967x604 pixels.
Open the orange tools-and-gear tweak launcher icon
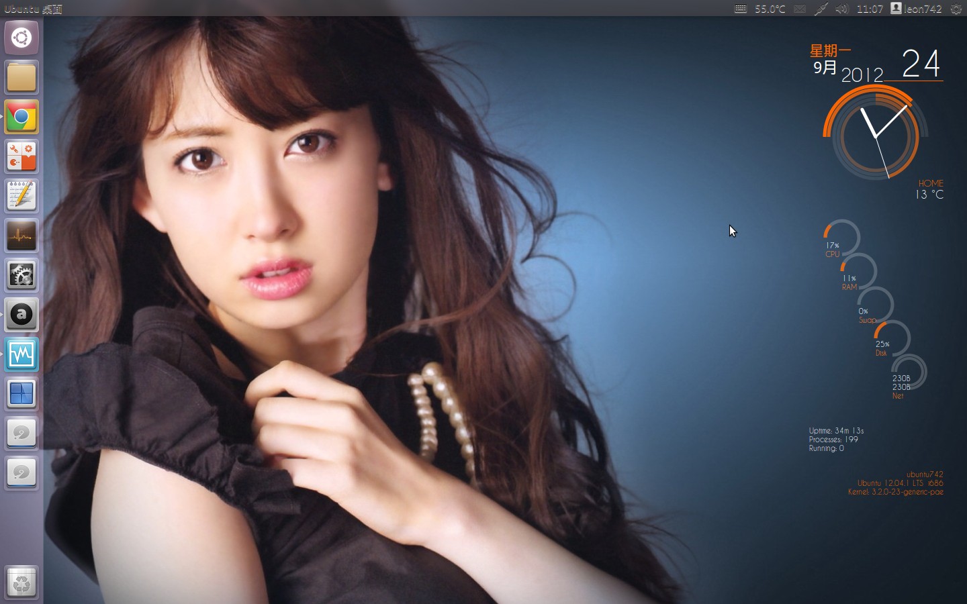tap(21, 156)
